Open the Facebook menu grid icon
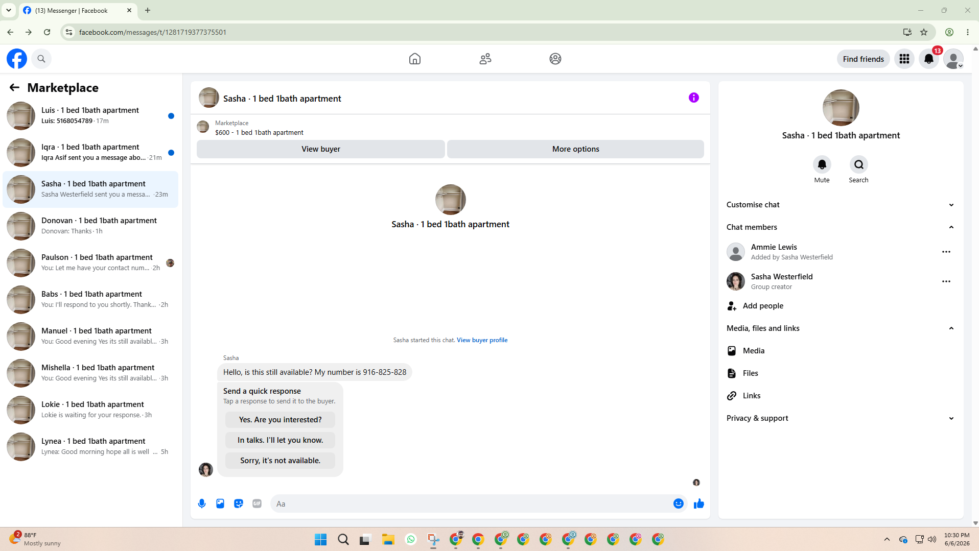This screenshot has width=979, height=551. (x=904, y=59)
